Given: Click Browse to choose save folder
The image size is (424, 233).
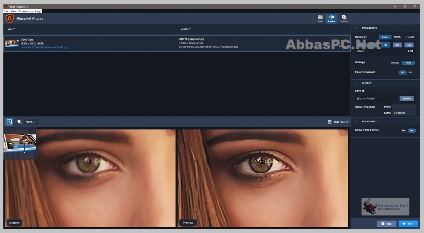Looking at the screenshot, I should [406, 99].
